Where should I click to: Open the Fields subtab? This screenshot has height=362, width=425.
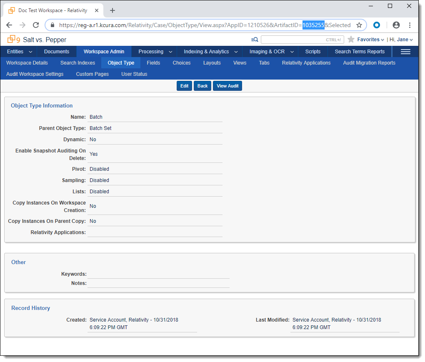pyautogui.click(x=153, y=63)
